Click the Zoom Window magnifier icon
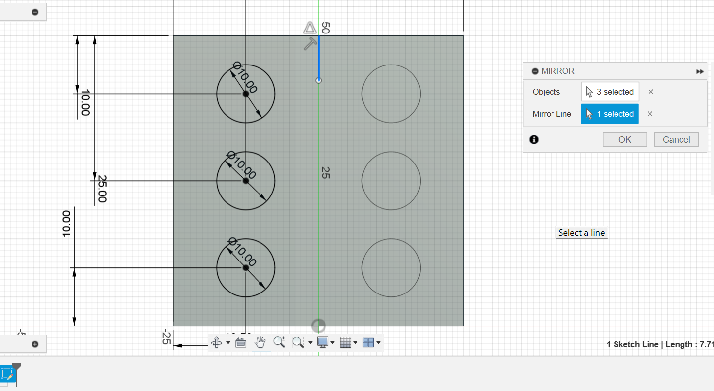 pos(298,342)
